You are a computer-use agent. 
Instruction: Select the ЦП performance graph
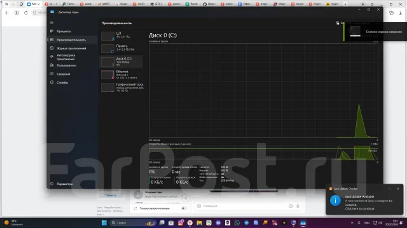click(121, 36)
